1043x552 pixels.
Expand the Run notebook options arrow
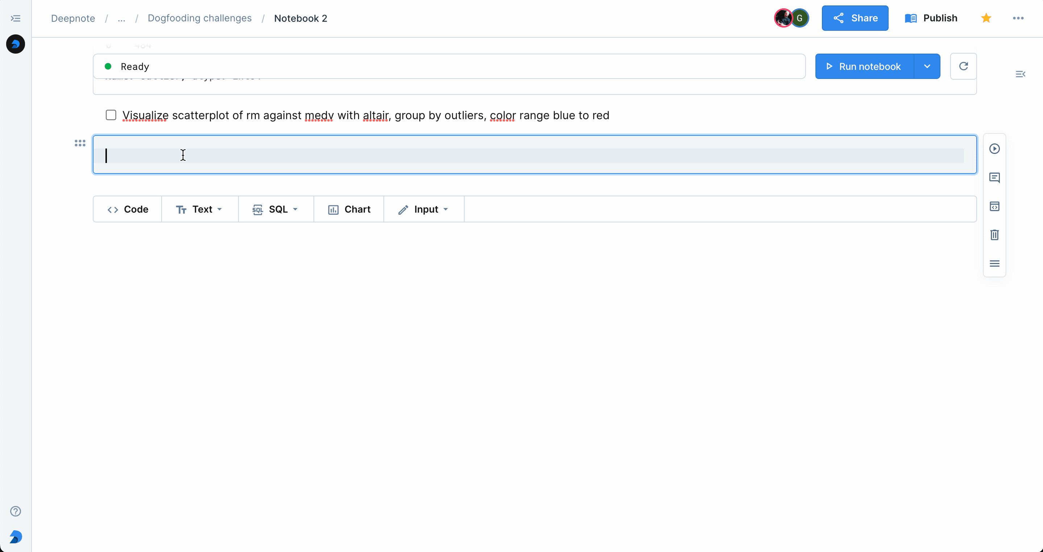click(x=926, y=66)
